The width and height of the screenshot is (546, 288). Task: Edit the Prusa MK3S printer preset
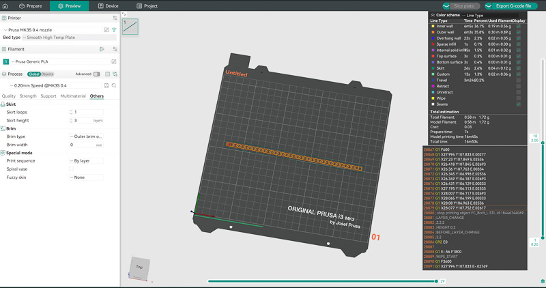pyautogui.click(x=106, y=30)
